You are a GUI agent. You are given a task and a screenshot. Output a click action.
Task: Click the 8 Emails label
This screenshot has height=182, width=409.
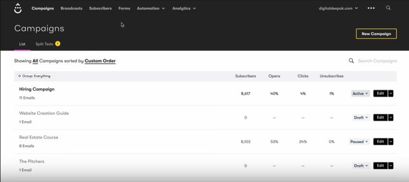(x=26, y=146)
